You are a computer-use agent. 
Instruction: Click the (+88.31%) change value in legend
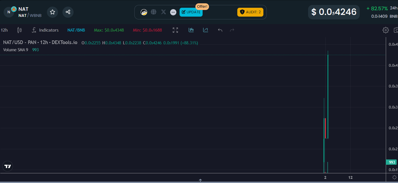[x=189, y=43]
